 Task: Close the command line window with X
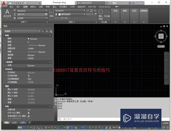click(x=56, y=101)
